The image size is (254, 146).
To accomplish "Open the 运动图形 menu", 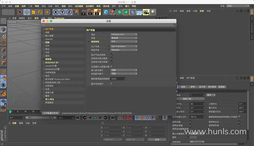I will (x=90, y=6).
